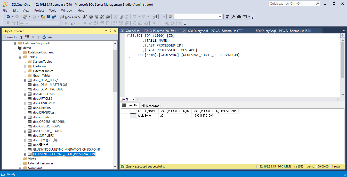Open the Properties wrench icon

(x=233, y=17)
